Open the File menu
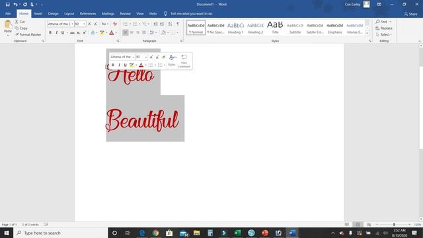This screenshot has height=238, width=423. tap(8, 13)
